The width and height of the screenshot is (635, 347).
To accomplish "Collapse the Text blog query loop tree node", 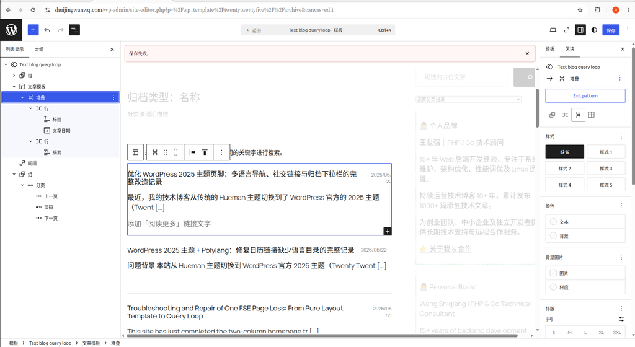I will (6, 64).
